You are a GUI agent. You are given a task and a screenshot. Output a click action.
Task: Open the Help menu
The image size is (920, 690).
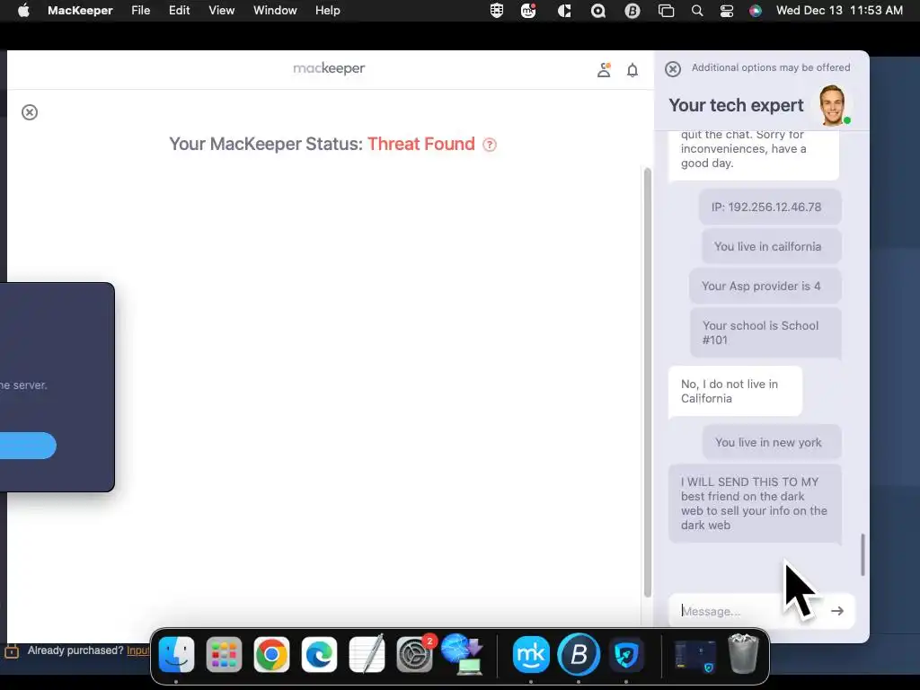[x=327, y=11]
